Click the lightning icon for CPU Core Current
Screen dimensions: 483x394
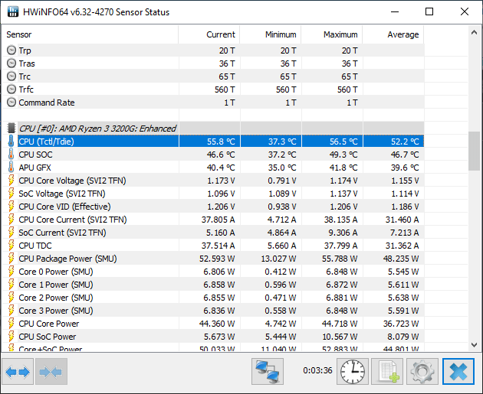[x=11, y=220]
